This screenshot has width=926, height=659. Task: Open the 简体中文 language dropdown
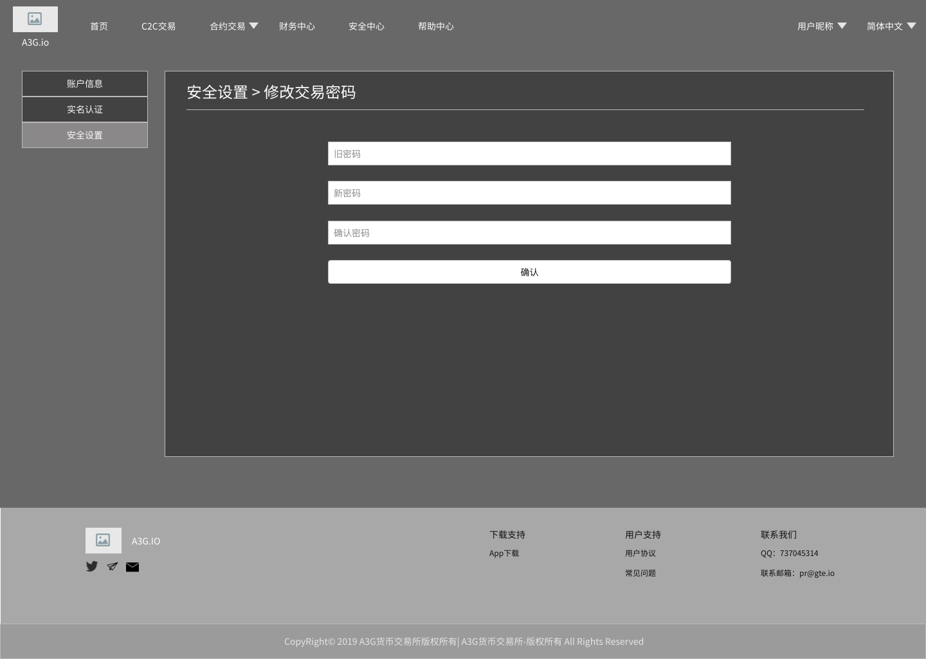point(891,26)
